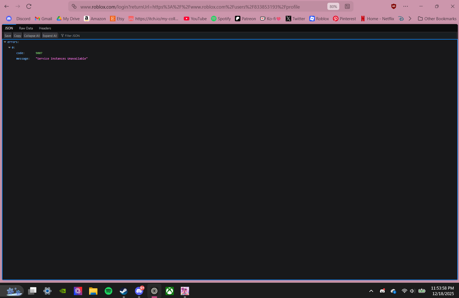Image resolution: width=459 pixels, height=298 pixels.
Task: Open the Roblox bookmark
Action: click(319, 19)
